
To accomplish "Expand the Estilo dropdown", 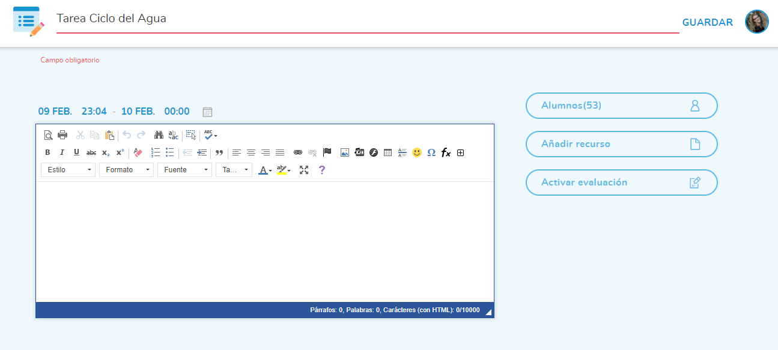I will pos(68,170).
